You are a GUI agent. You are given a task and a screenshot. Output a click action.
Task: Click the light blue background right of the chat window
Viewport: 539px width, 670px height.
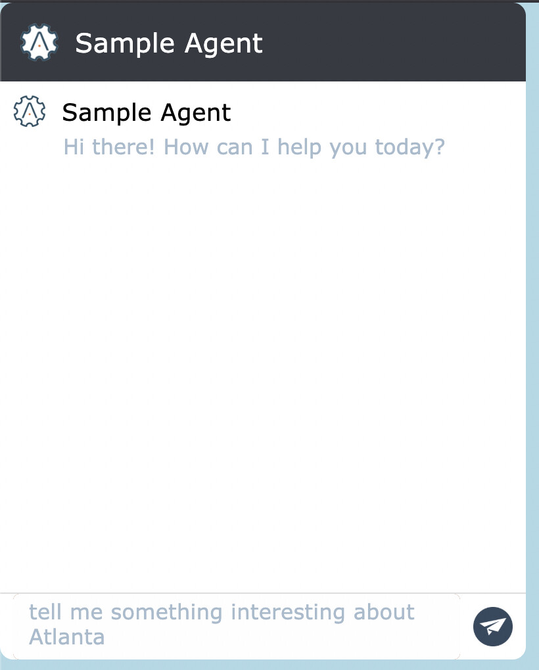(x=532, y=333)
